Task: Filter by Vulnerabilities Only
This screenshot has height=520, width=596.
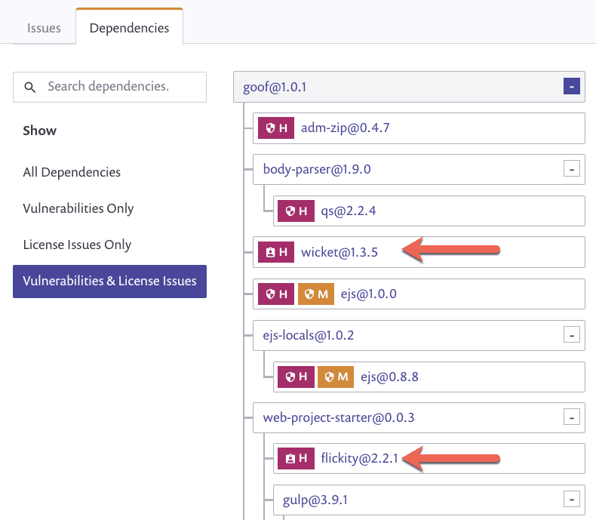Action: point(78,208)
